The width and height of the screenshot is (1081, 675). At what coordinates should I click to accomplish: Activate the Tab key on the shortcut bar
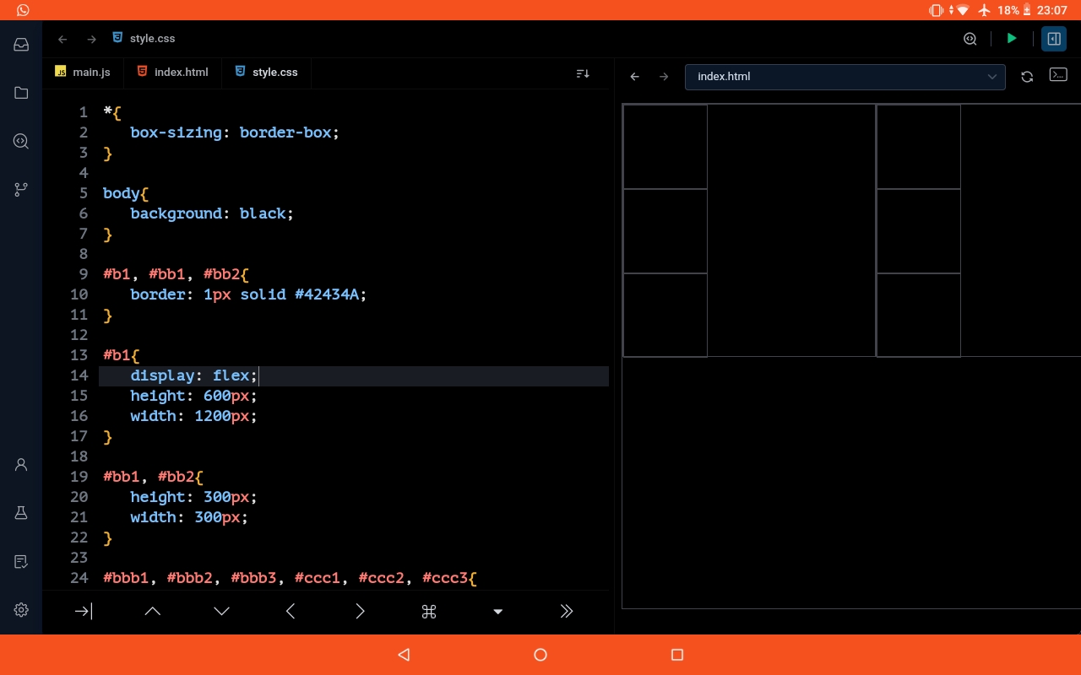(x=82, y=611)
